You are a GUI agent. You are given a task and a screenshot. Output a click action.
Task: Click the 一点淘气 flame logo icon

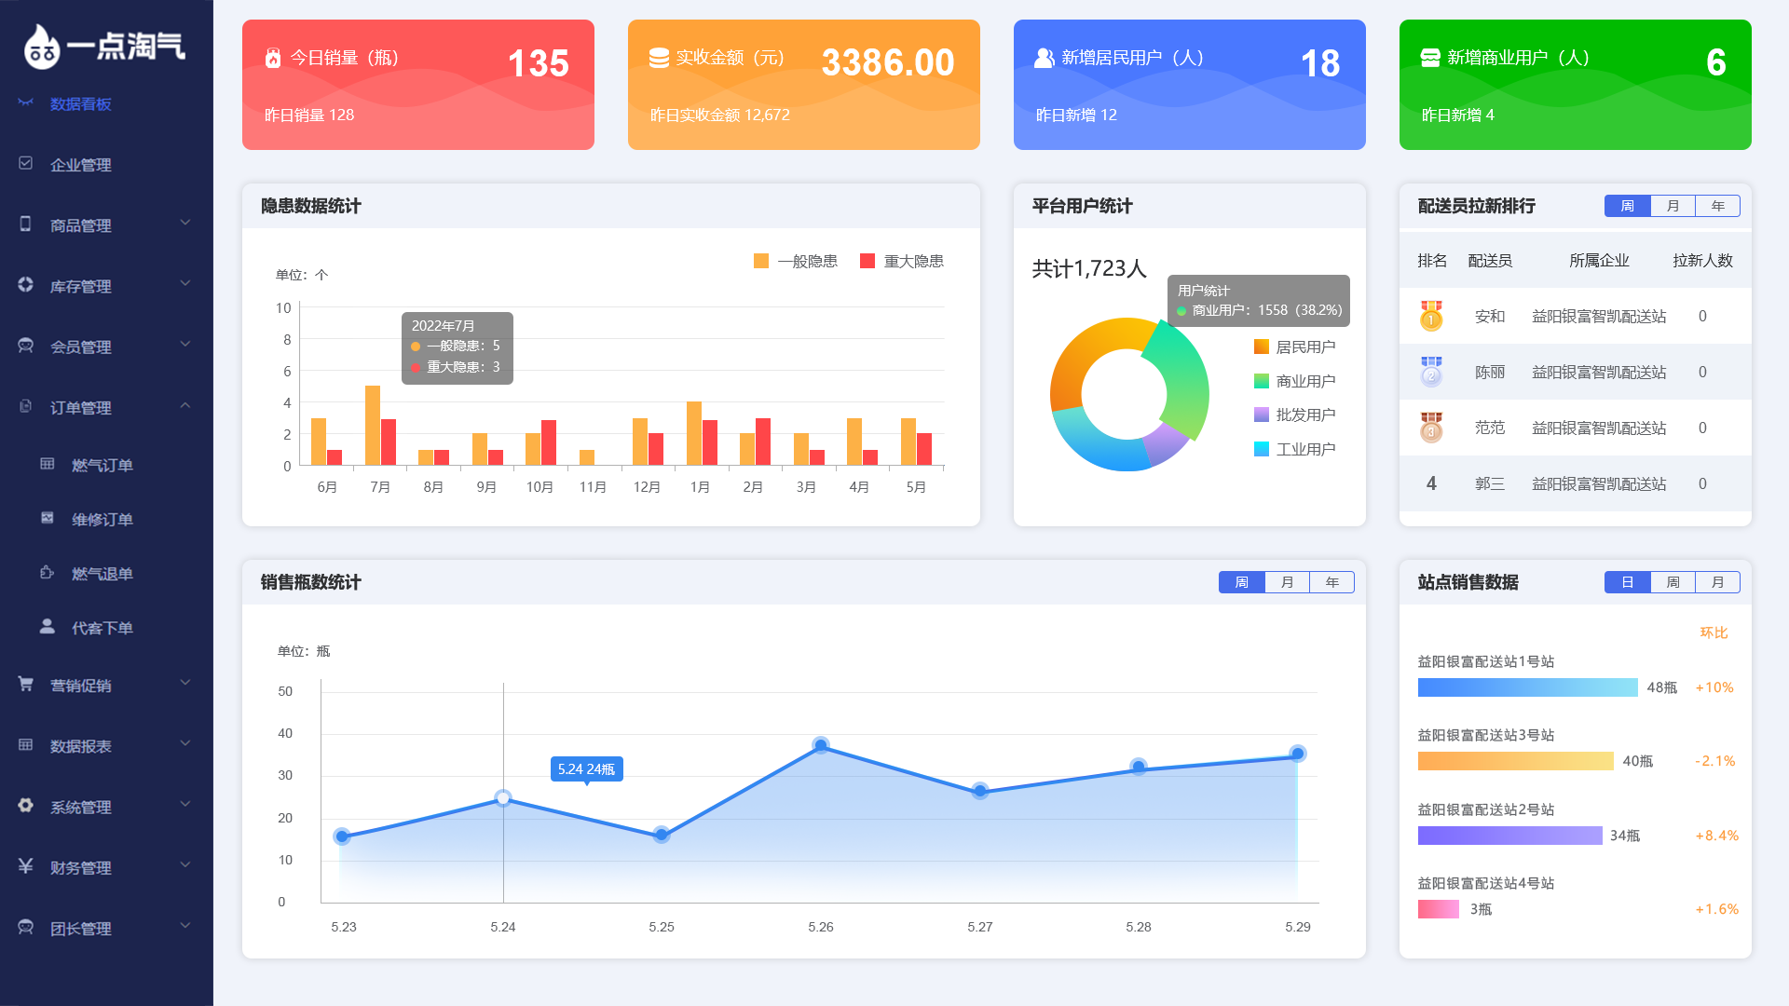click(x=42, y=47)
